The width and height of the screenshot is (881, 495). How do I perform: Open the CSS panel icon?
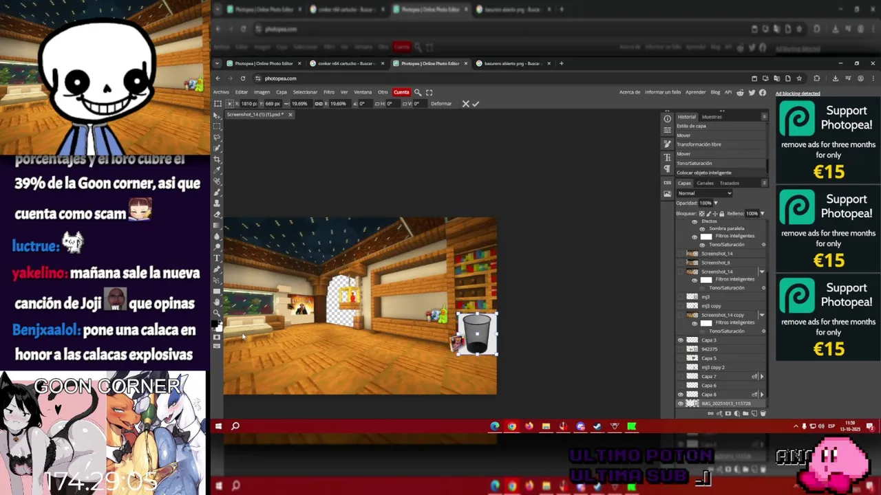click(x=667, y=181)
